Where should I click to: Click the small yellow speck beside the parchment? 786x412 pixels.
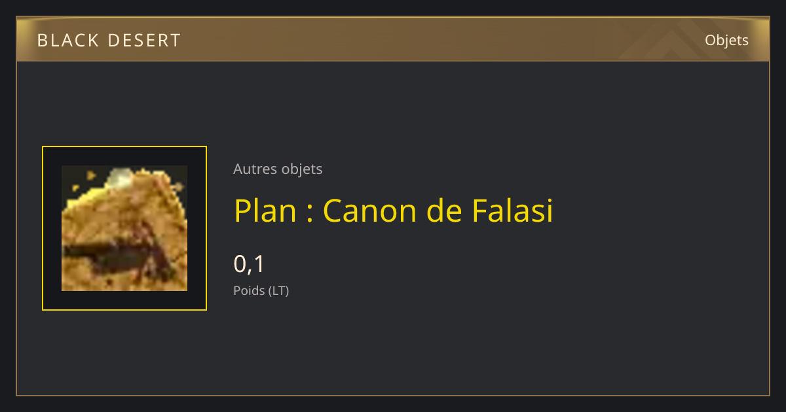coord(92,175)
